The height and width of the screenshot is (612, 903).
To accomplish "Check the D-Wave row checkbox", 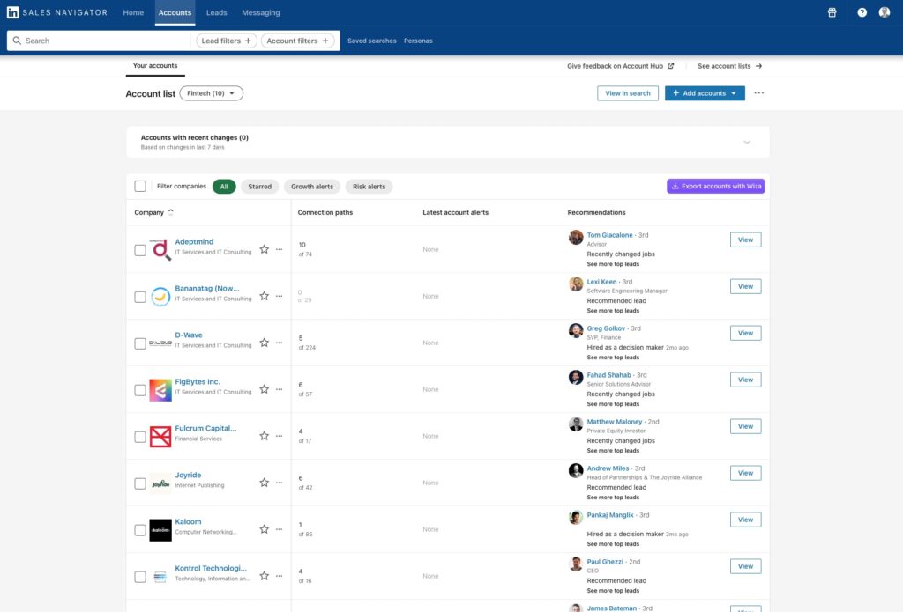I will (x=140, y=343).
